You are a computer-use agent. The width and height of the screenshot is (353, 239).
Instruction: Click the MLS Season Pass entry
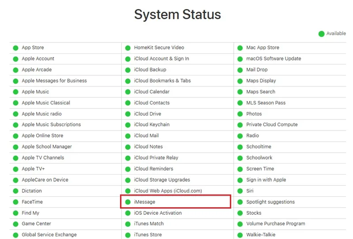266,103
